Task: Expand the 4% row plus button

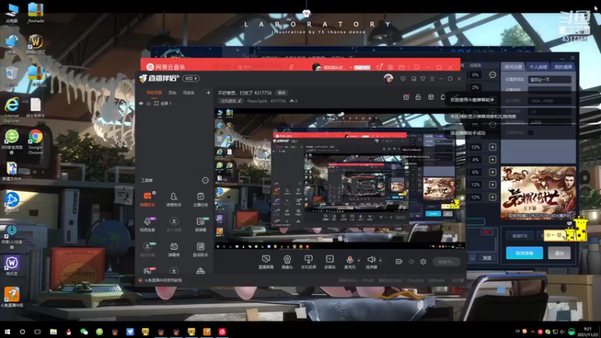Action: [493, 159]
